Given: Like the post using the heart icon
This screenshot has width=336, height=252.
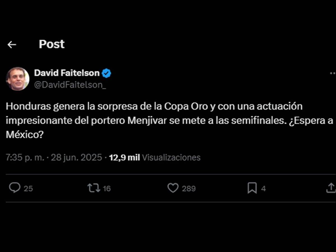Looking at the screenshot, I should pyautogui.click(x=174, y=188).
